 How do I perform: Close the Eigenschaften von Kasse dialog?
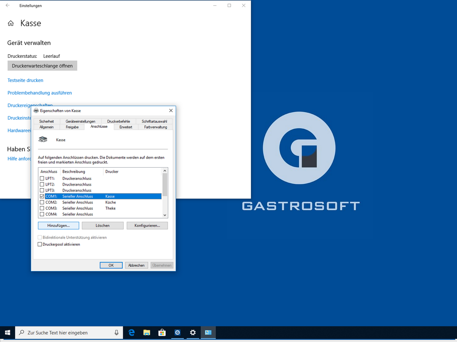171,111
